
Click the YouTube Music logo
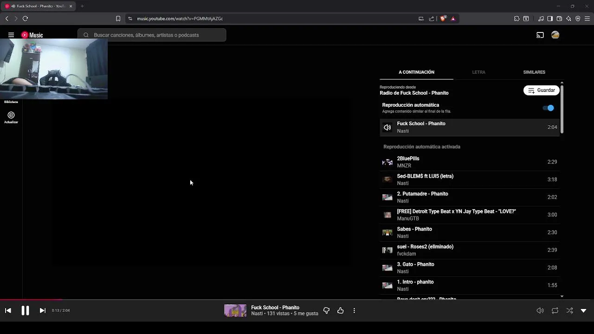(32, 35)
